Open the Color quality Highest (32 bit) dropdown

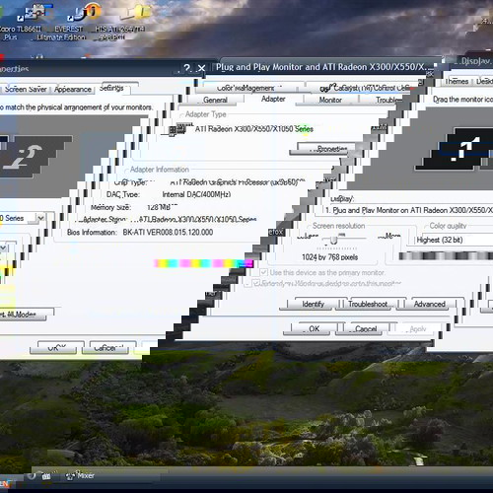point(451,240)
